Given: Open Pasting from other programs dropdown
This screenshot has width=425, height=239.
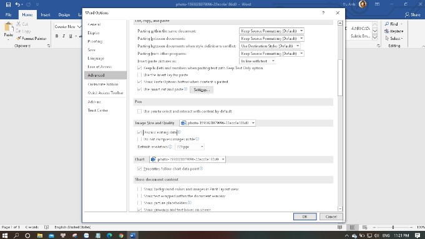Looking at the screenshot, I should coord(271,54).
